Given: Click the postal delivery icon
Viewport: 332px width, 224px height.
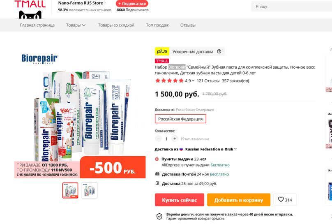Looking at the screenshot, I should (x=157, y=174).
